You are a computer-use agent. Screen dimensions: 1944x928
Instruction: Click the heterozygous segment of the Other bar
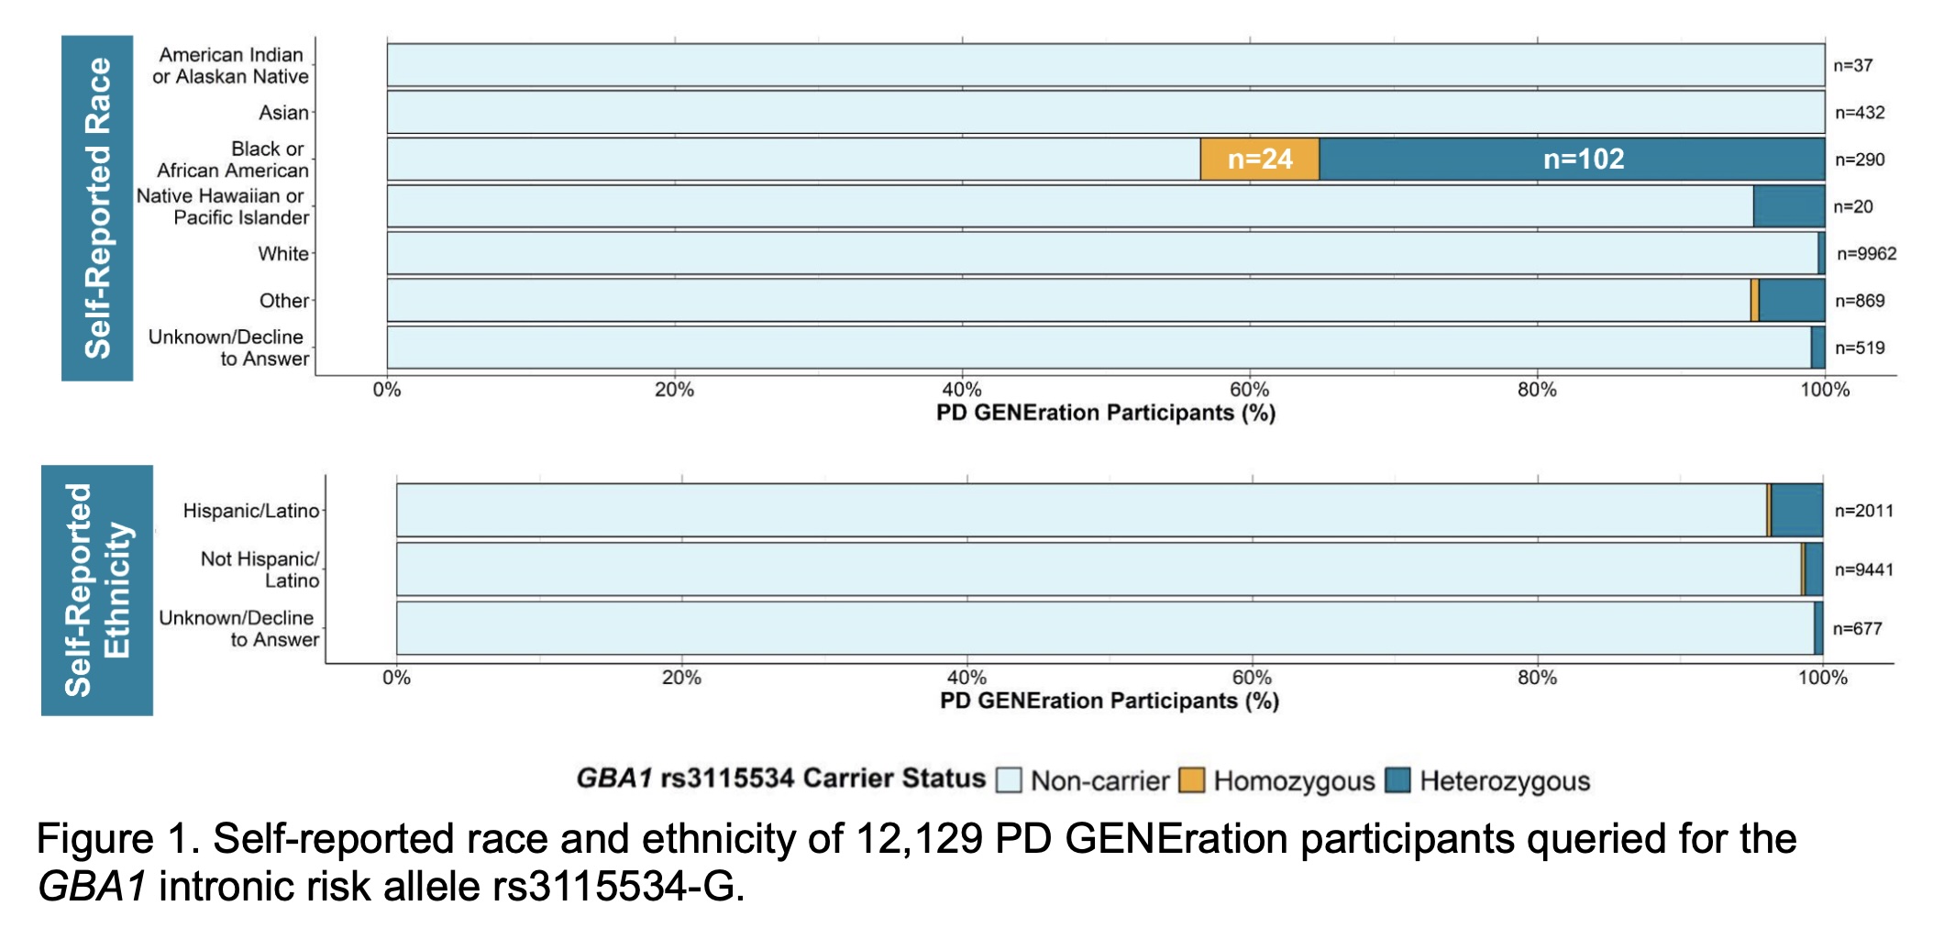tap(1792, 301)
